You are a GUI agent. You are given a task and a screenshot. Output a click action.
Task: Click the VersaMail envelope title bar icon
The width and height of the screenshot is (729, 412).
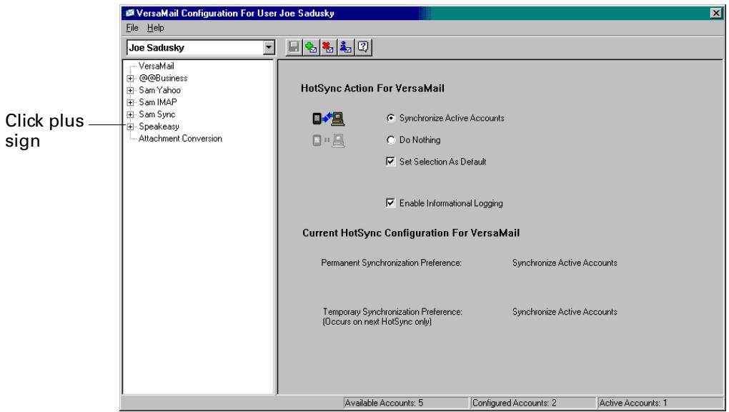[x=130, y=13]
